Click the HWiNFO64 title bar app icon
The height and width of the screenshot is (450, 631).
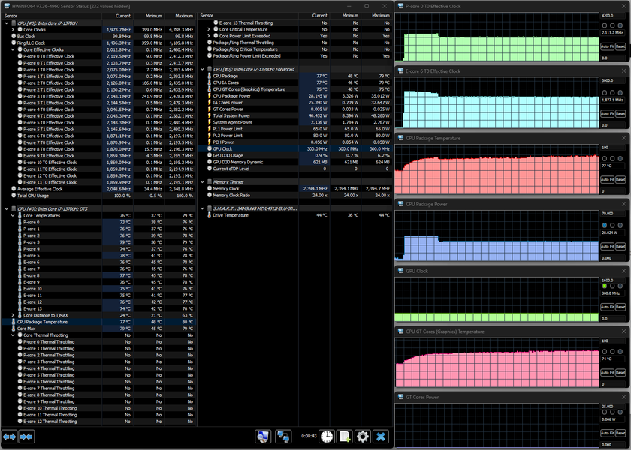tap(7, 6)
